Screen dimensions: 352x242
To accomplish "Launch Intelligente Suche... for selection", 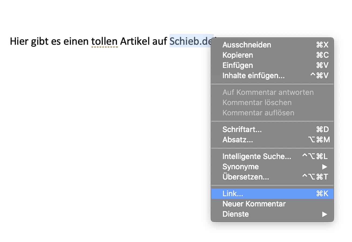I will tap(257, 156).
